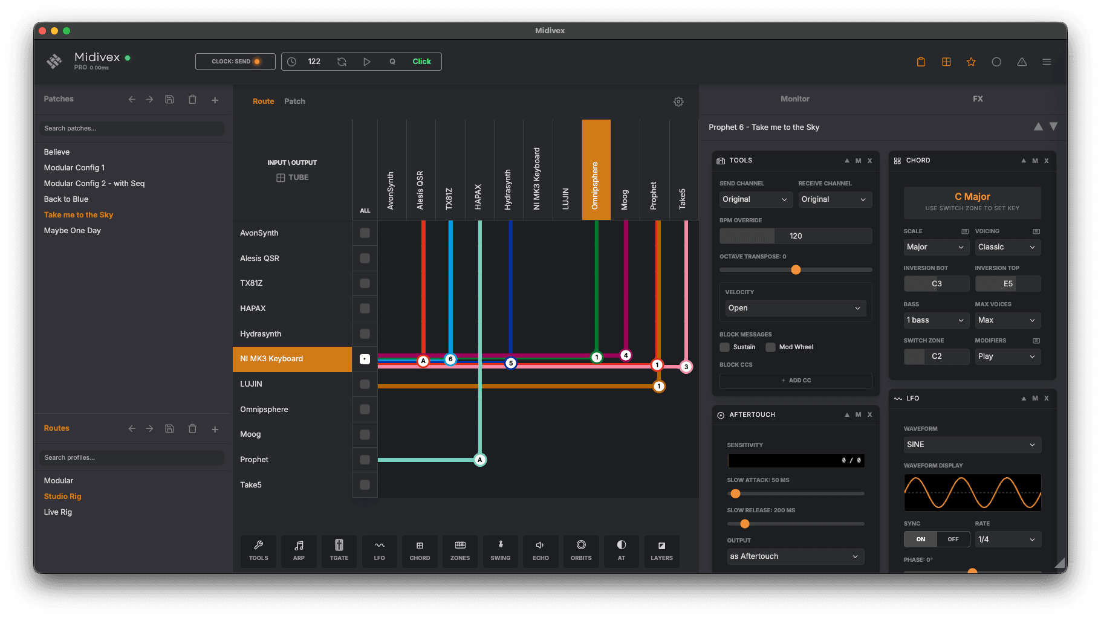Switch to the Patch tab
1101x618 pixels.
(x=294, y=101)
